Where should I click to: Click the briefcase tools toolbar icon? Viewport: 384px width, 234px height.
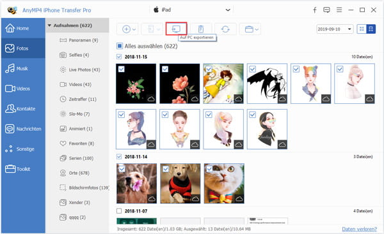pyautogui.click(x=249, y=29)
